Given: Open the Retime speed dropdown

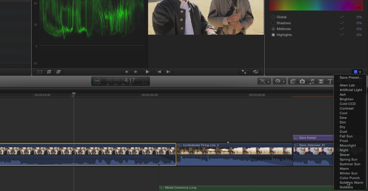Looking at the screenshot, I should coord(279,81).
